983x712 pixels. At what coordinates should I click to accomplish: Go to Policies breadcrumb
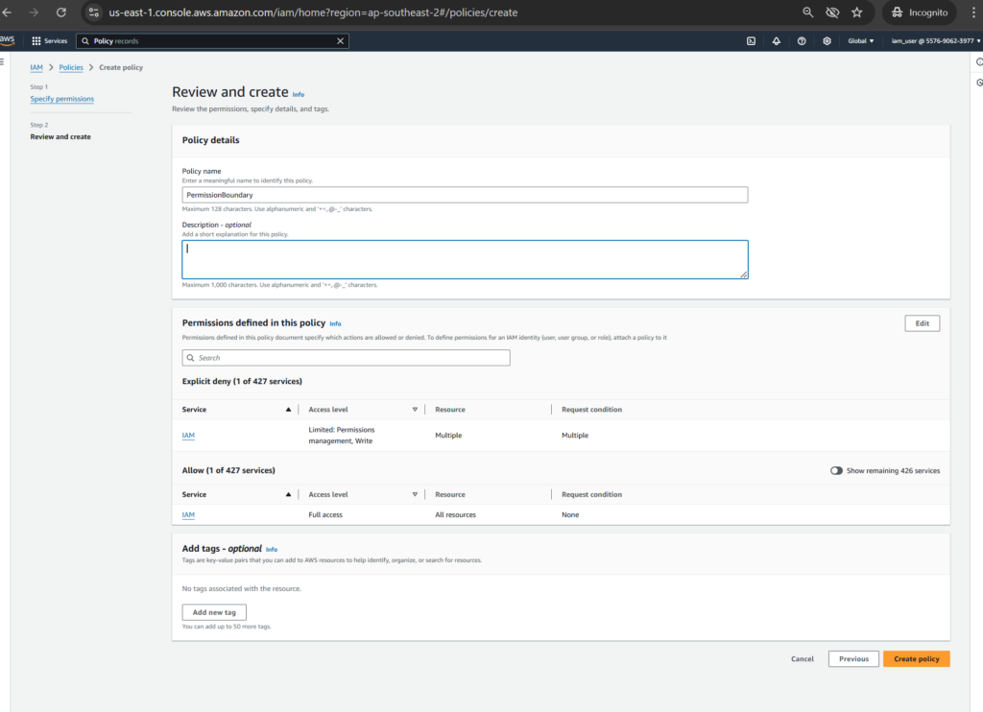click(x=71, y=67)
